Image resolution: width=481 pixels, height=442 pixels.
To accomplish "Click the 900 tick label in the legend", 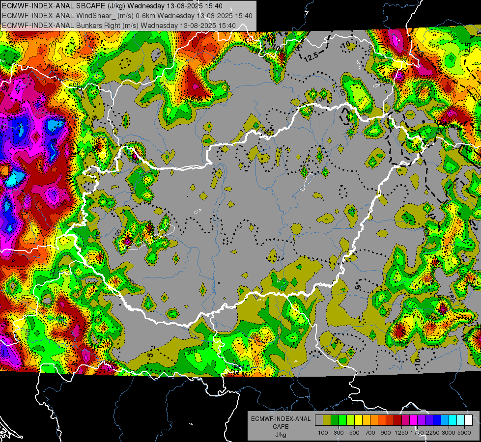I will [x=386, y=433].
